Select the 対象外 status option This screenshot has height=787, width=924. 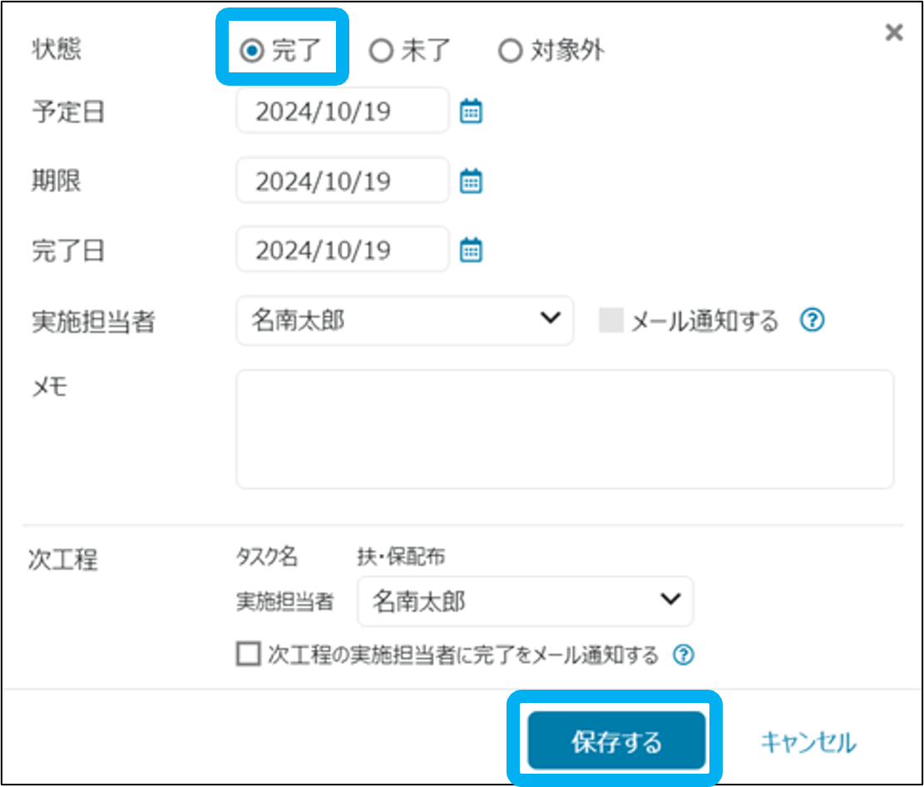click(509, 52)
